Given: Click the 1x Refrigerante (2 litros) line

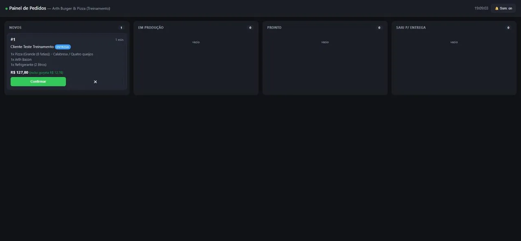Looking at the screenshot, I should tap(28, 65).
